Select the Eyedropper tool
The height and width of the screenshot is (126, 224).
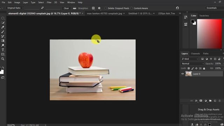point(3,27)
